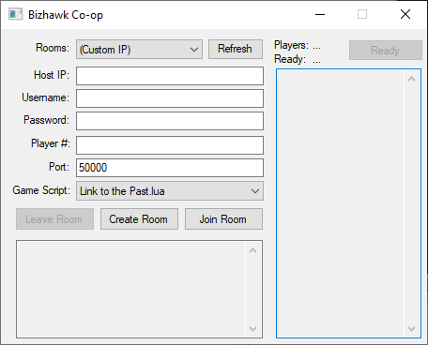The image size is (428, 345).
Task: Click the Port field containing 50000
Action: [170, 168]
